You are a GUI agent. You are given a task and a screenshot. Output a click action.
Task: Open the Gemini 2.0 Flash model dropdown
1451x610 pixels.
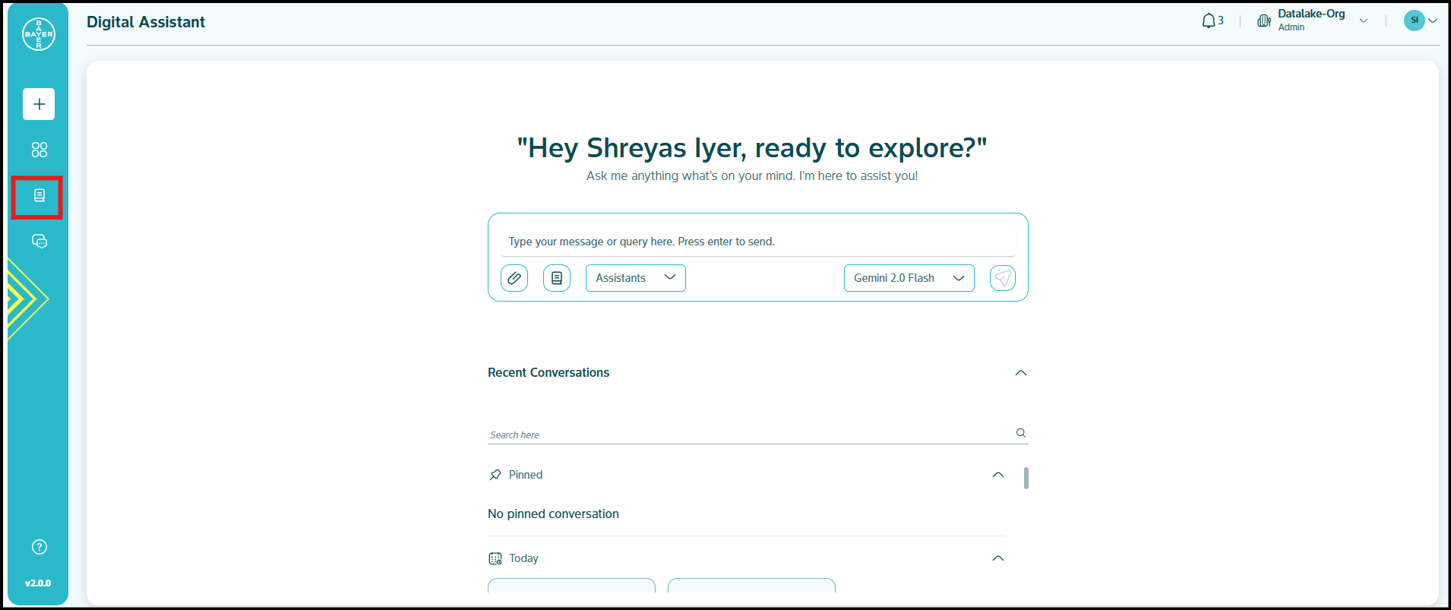[x=909, y=278]
